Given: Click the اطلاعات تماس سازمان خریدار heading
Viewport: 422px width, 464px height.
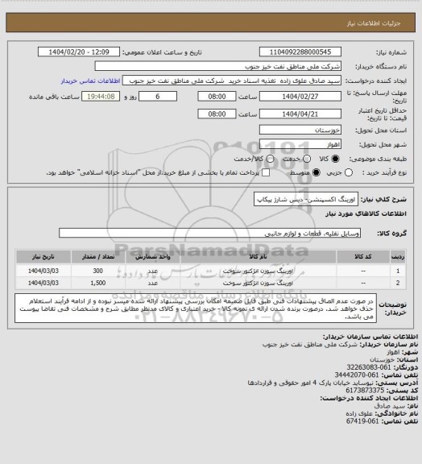Looking at the screenshot, I should [x=370, y=337].
